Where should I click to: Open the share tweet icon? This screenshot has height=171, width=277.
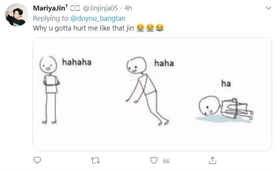click(x=212, y=160)
